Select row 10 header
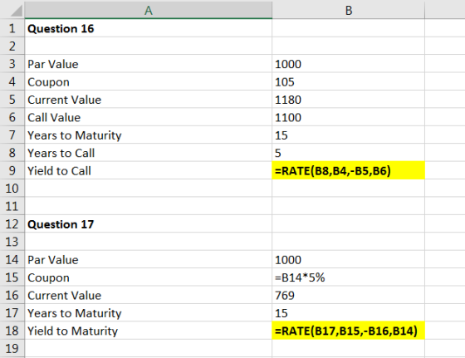The height and width of the screenshot is (358, 465). tap(12, 189)
